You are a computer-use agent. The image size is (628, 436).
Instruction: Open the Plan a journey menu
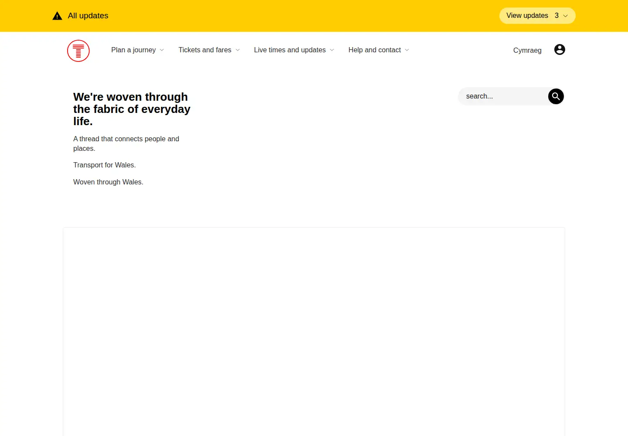[x=138, y=50]
